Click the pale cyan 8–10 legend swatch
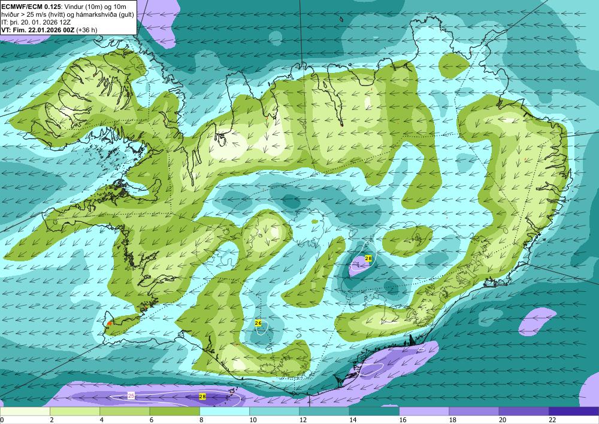Viewport: 599px width, 424px height. tap(225, 411)
